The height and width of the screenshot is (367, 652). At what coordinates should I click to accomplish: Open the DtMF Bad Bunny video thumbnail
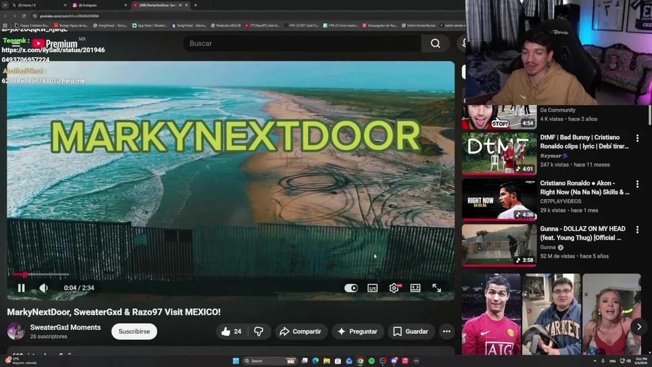(499, 153)
